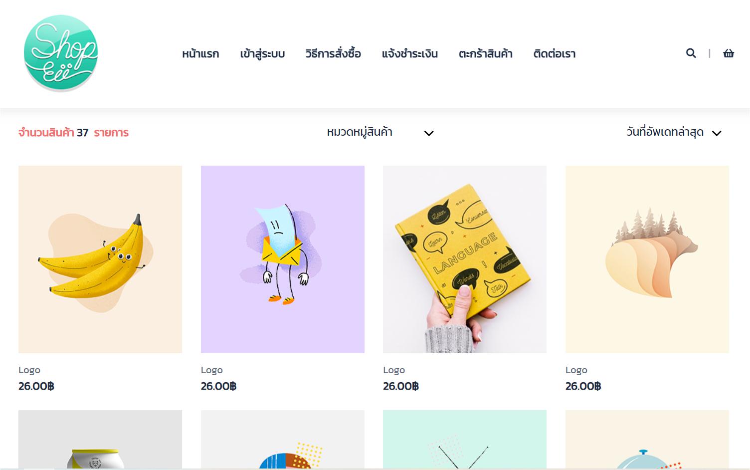Image resolution: width=750 pixels, height=470 pixels.
Task: Click the chevron beside หมวดหมู่สินค้า
Action: 429,133
